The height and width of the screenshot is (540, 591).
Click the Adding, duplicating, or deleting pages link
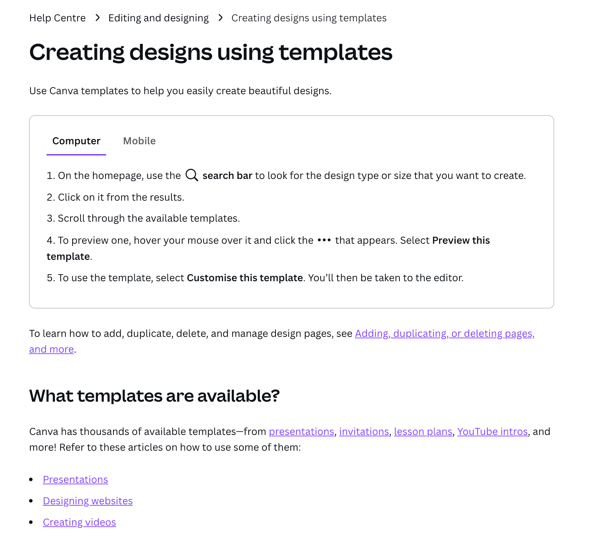pos(445,333)
